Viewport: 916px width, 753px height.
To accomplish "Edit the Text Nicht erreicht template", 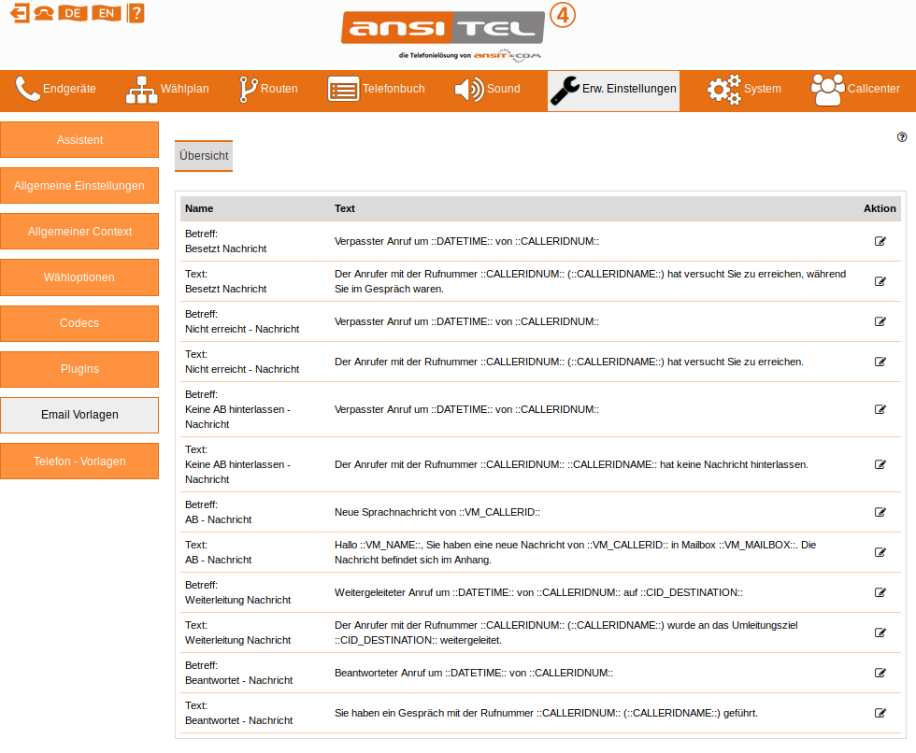I will [x=880, y=362].
